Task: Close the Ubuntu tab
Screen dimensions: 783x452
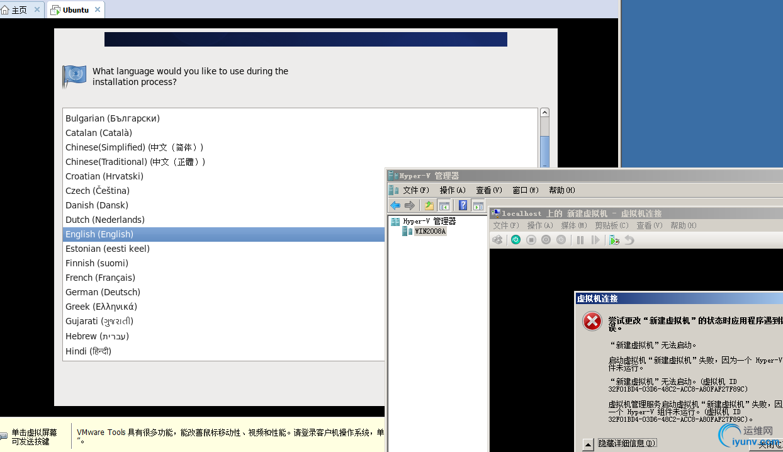Action: coord(98,9)
